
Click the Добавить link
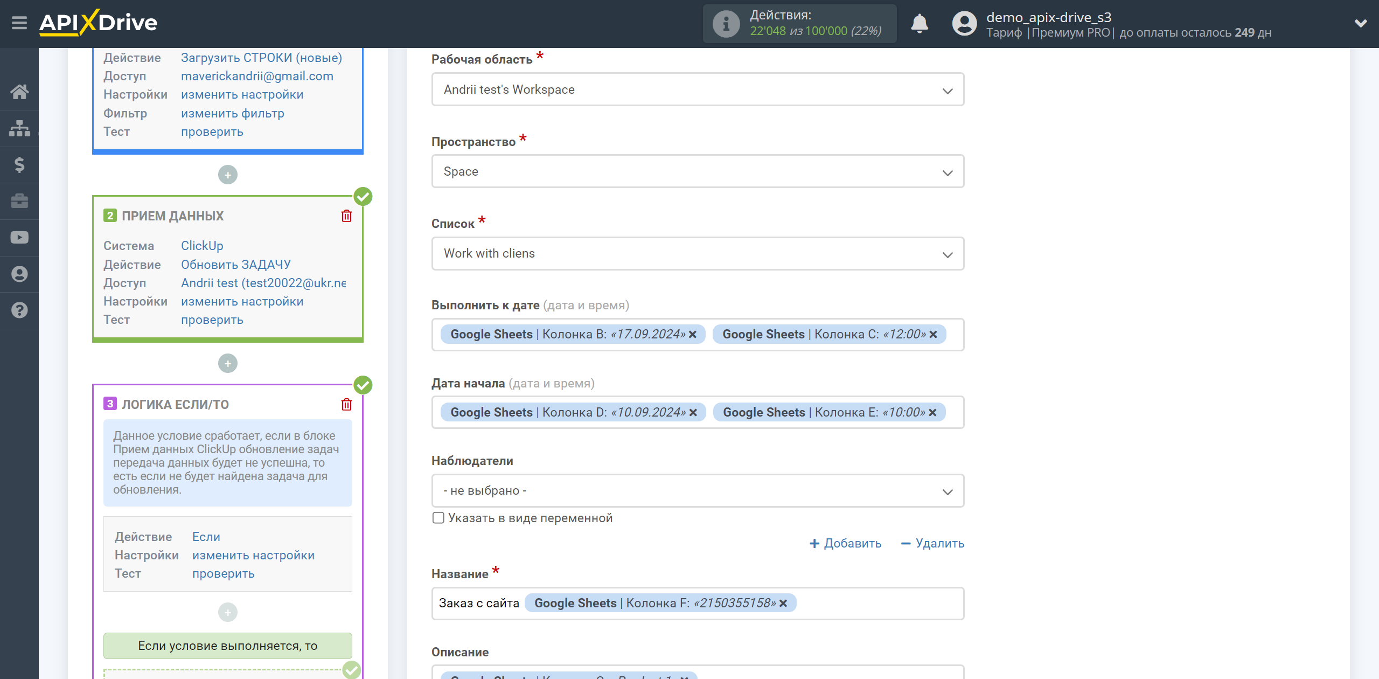pyautogui.click(x=846, y=543)
